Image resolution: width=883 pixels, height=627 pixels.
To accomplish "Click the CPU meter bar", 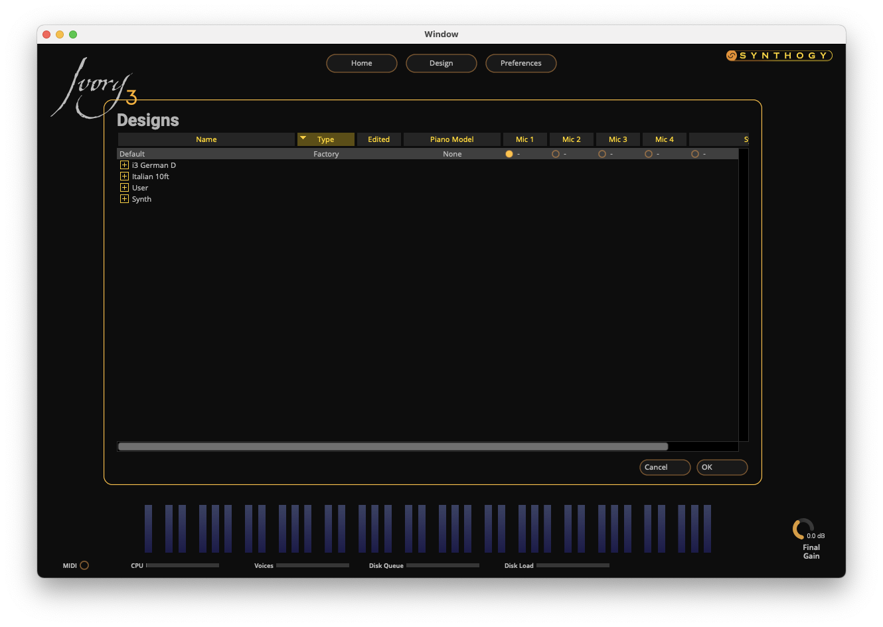I will coord(183,565).
